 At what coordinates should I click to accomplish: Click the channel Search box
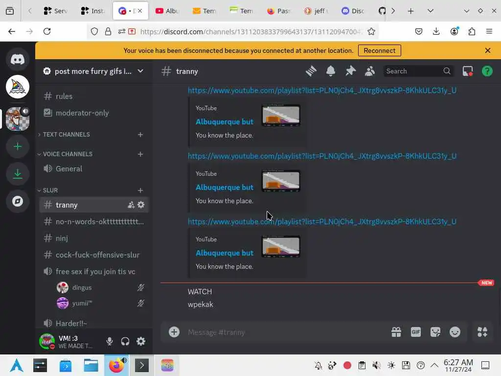(419, 71)
